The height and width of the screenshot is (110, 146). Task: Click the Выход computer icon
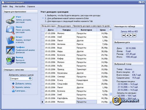[10, 60]
